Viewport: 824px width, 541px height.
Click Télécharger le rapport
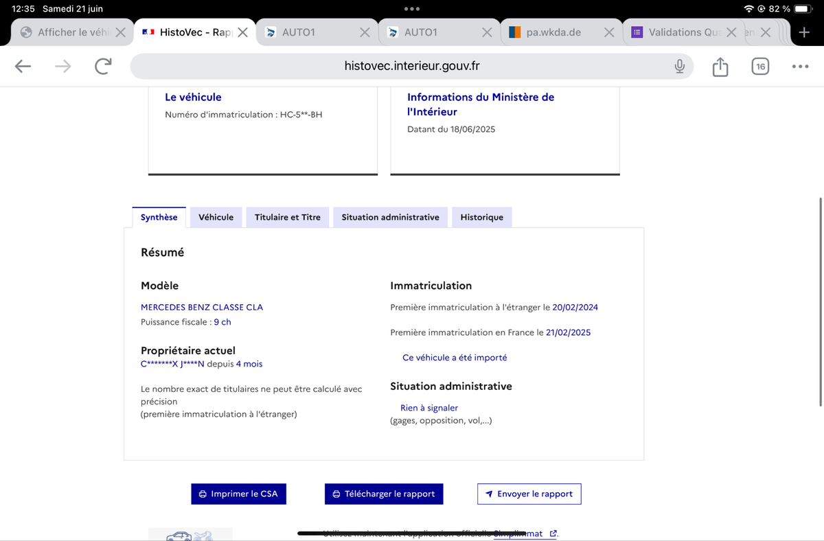[x=384, y=494]
